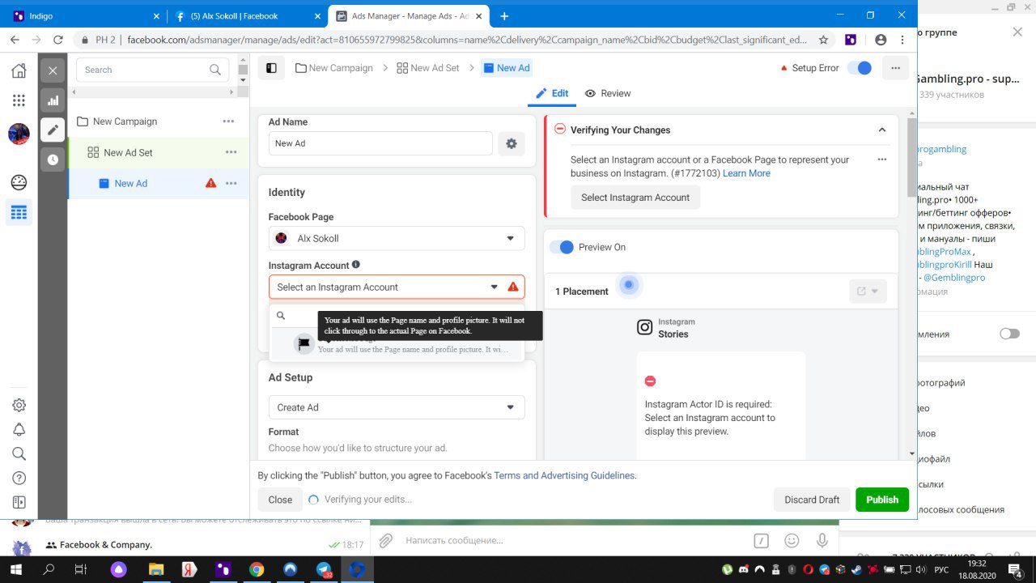
Task: Open the Telegram emoji picker
Action: [x=792, y=540]
